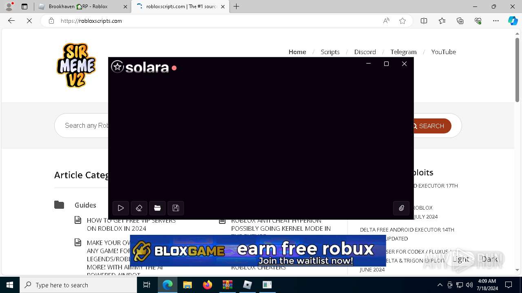Open the Roblox app on the taskbar
Viewport: 522px width, 293px height.
(248, 285)
